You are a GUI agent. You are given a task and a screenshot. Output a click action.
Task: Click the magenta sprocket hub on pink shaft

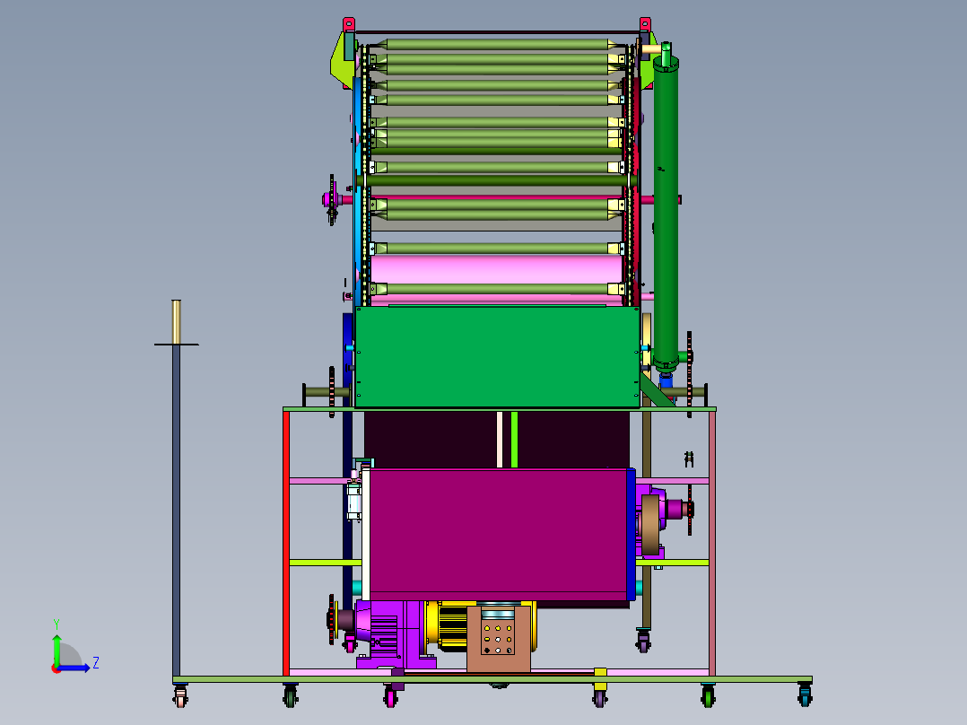[327, 199]
